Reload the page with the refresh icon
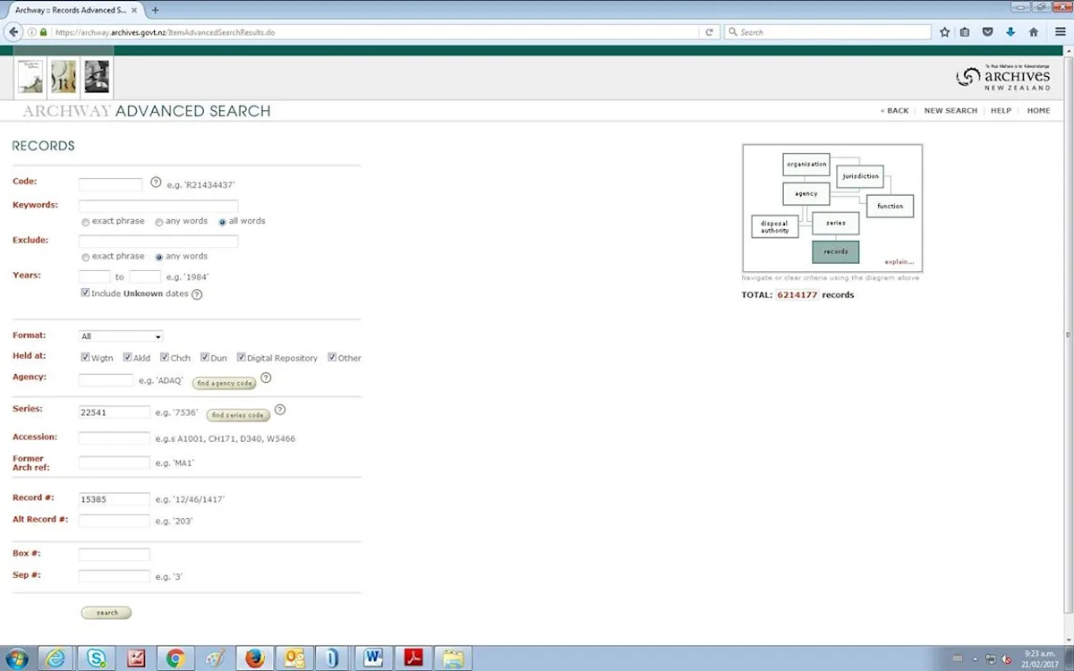Screen dimensions: 1074x671 pos(709,32)
